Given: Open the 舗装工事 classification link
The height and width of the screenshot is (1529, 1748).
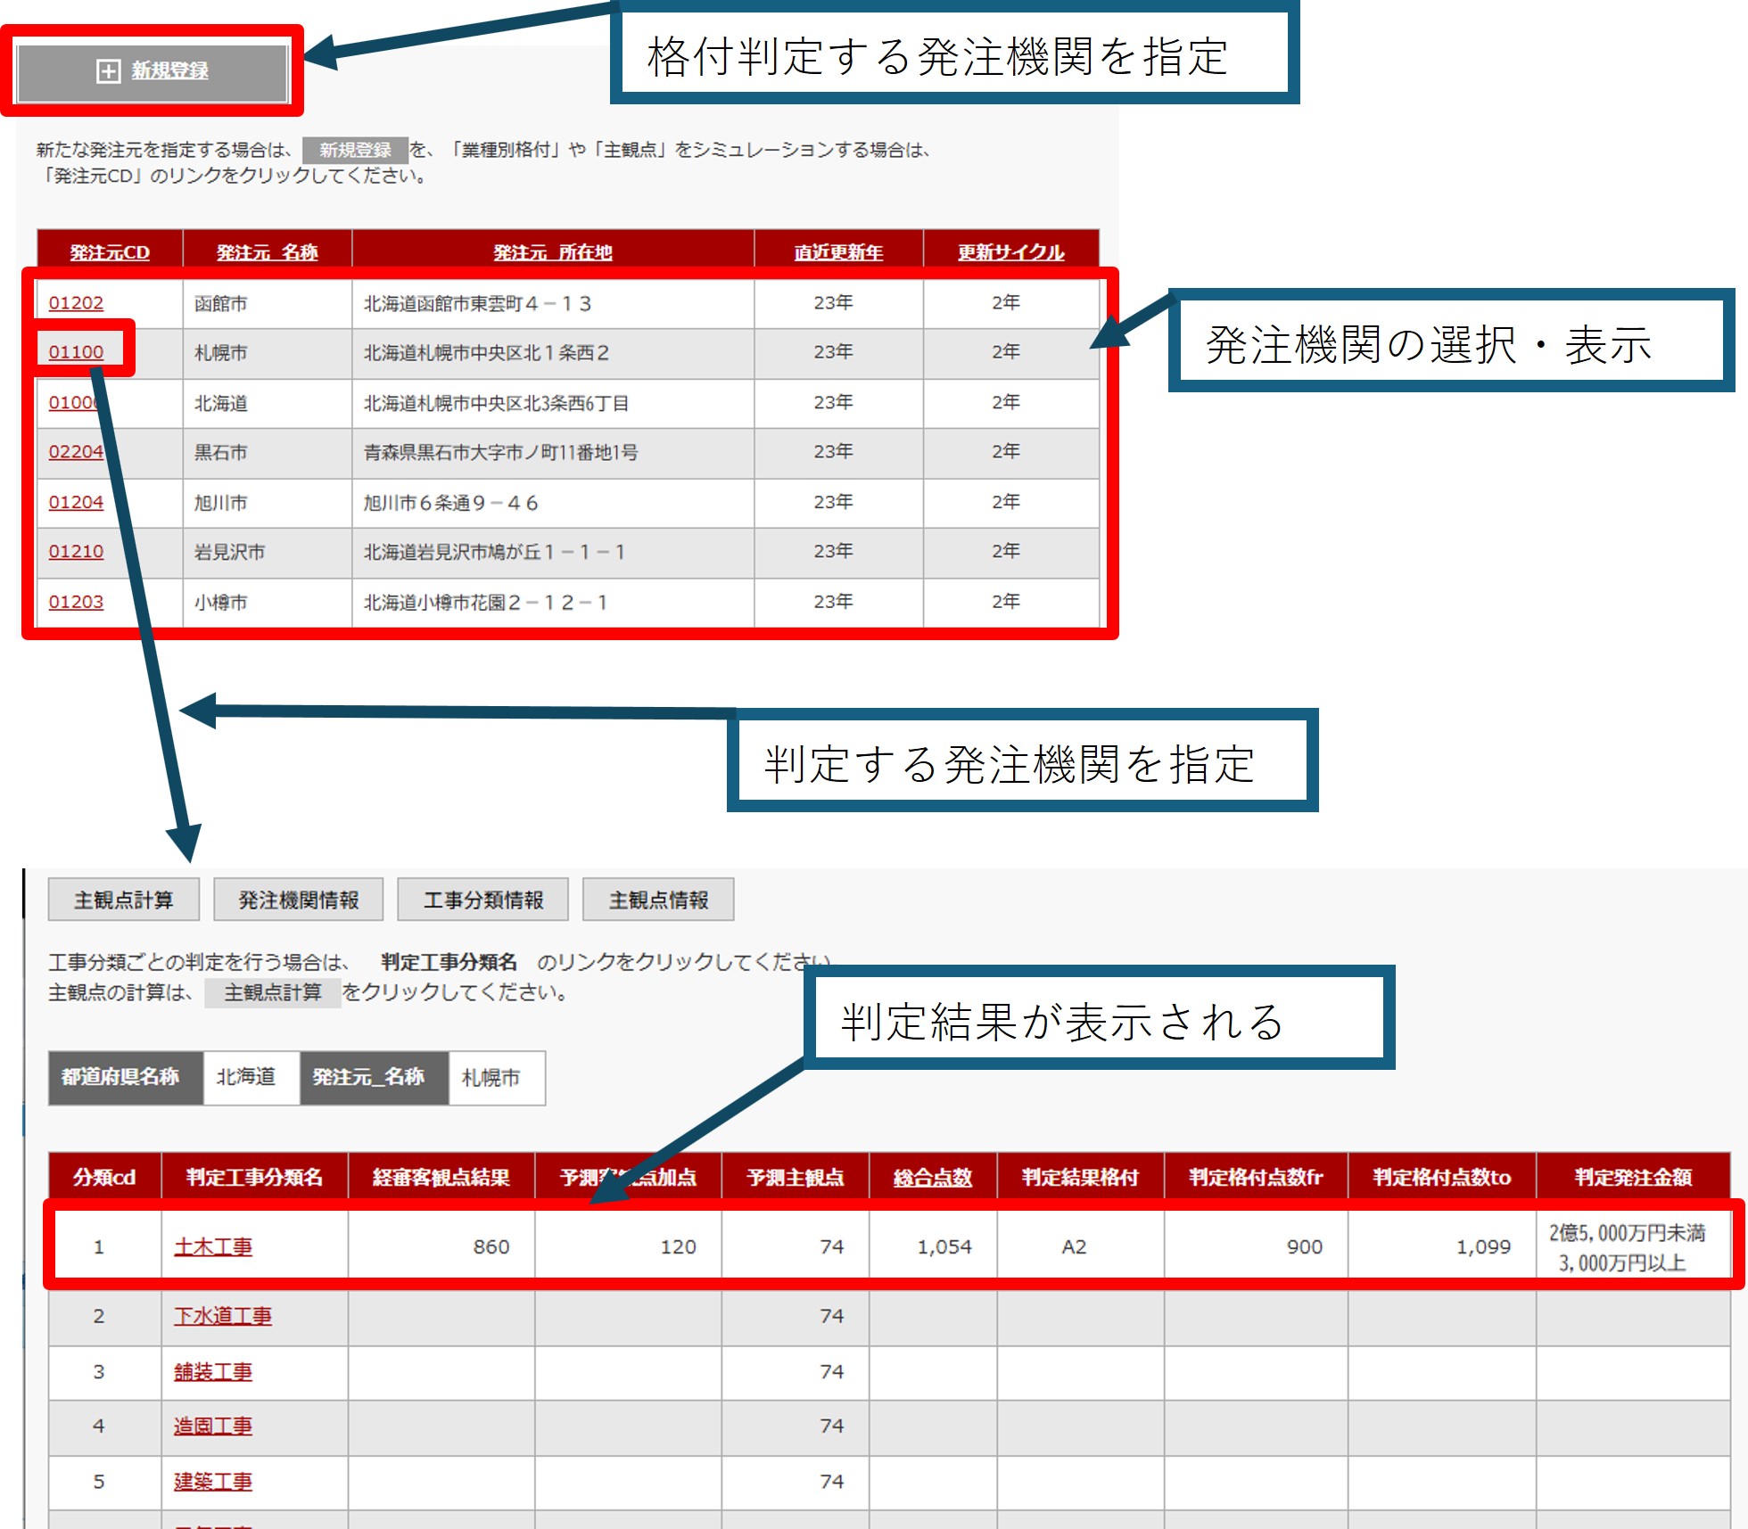Looking at the screenshot, I should tap(212, 1371).
